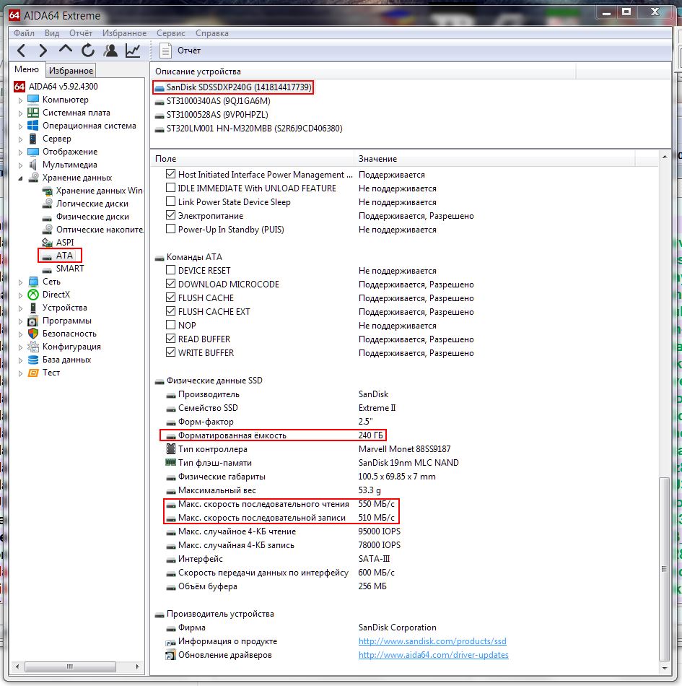
Task: Expand the Системная плата tree node arrow
Action: pyautogui.click(x=20, y=113)
